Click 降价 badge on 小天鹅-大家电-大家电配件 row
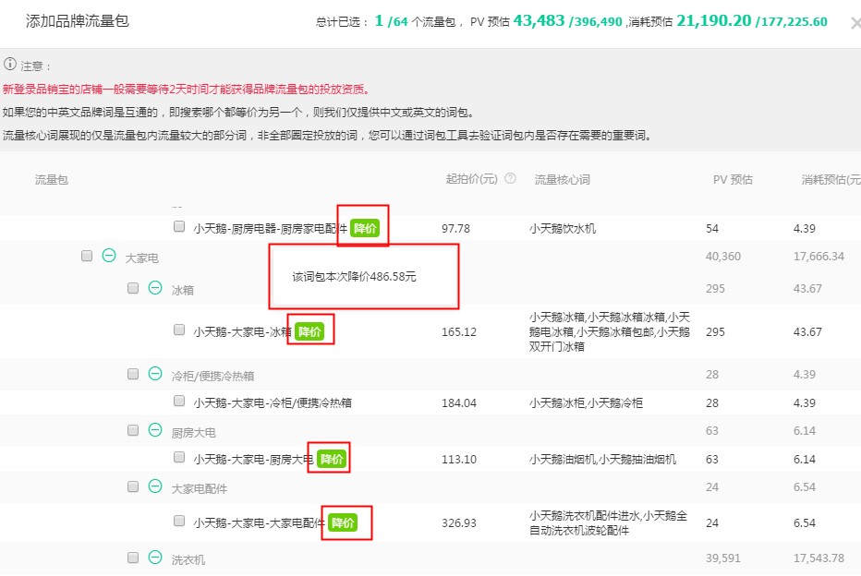The width and height of the screenshot is (861, 576). pyautogui.click(x=343, y=522)
